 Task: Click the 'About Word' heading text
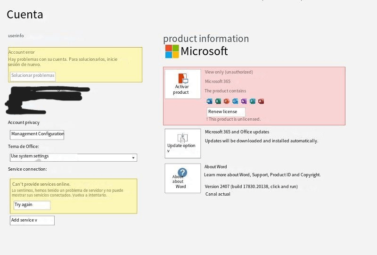(216, 167)
